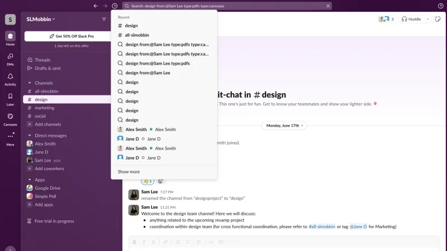Select recent search design from:@Sam Lee type:pdfs
The height and width of the screenshot is (251, 447).
(164, 63)
